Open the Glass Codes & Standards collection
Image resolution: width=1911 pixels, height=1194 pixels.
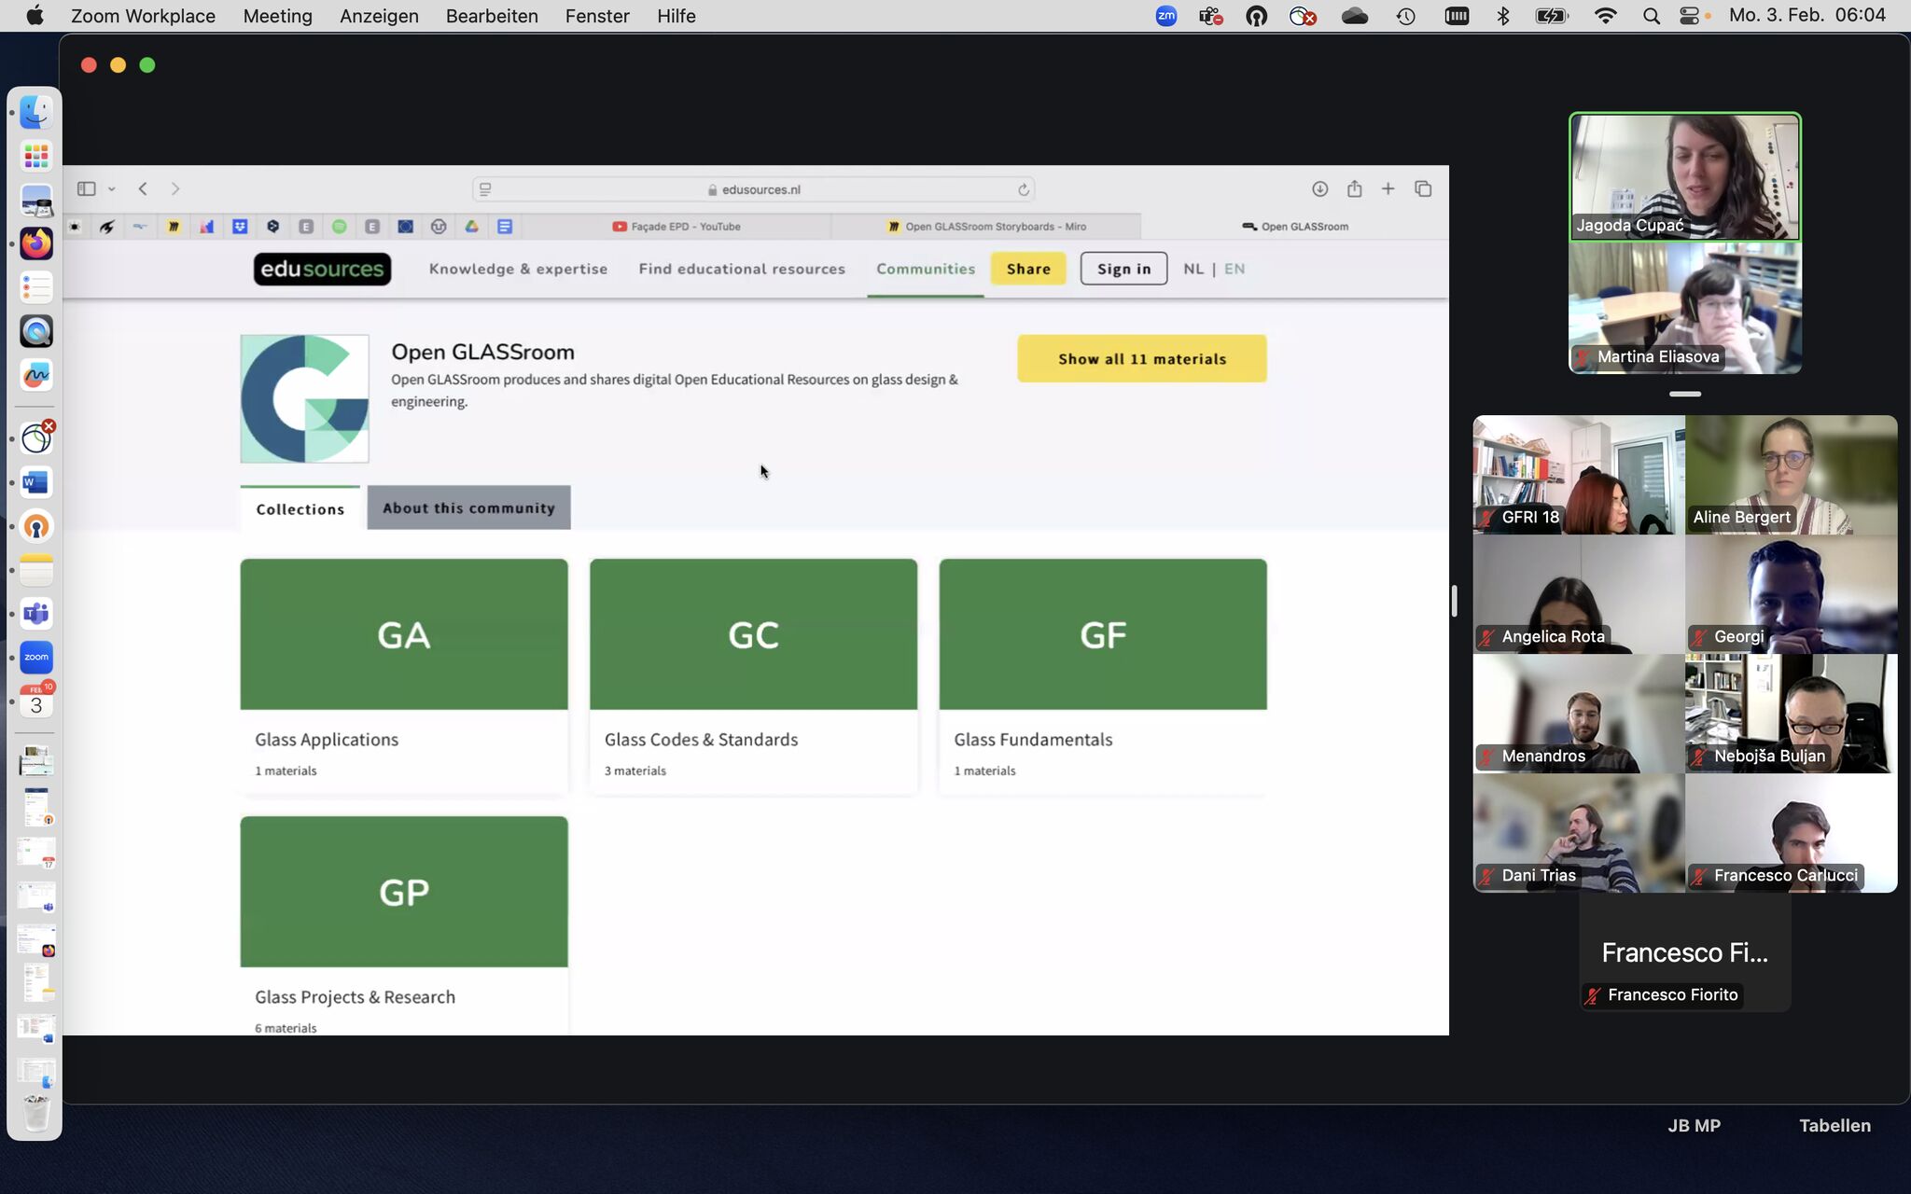tap(753, 676)
